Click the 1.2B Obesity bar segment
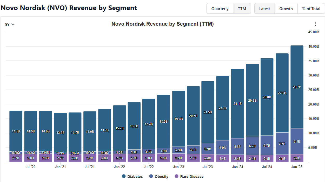 [x=120, y=152]
